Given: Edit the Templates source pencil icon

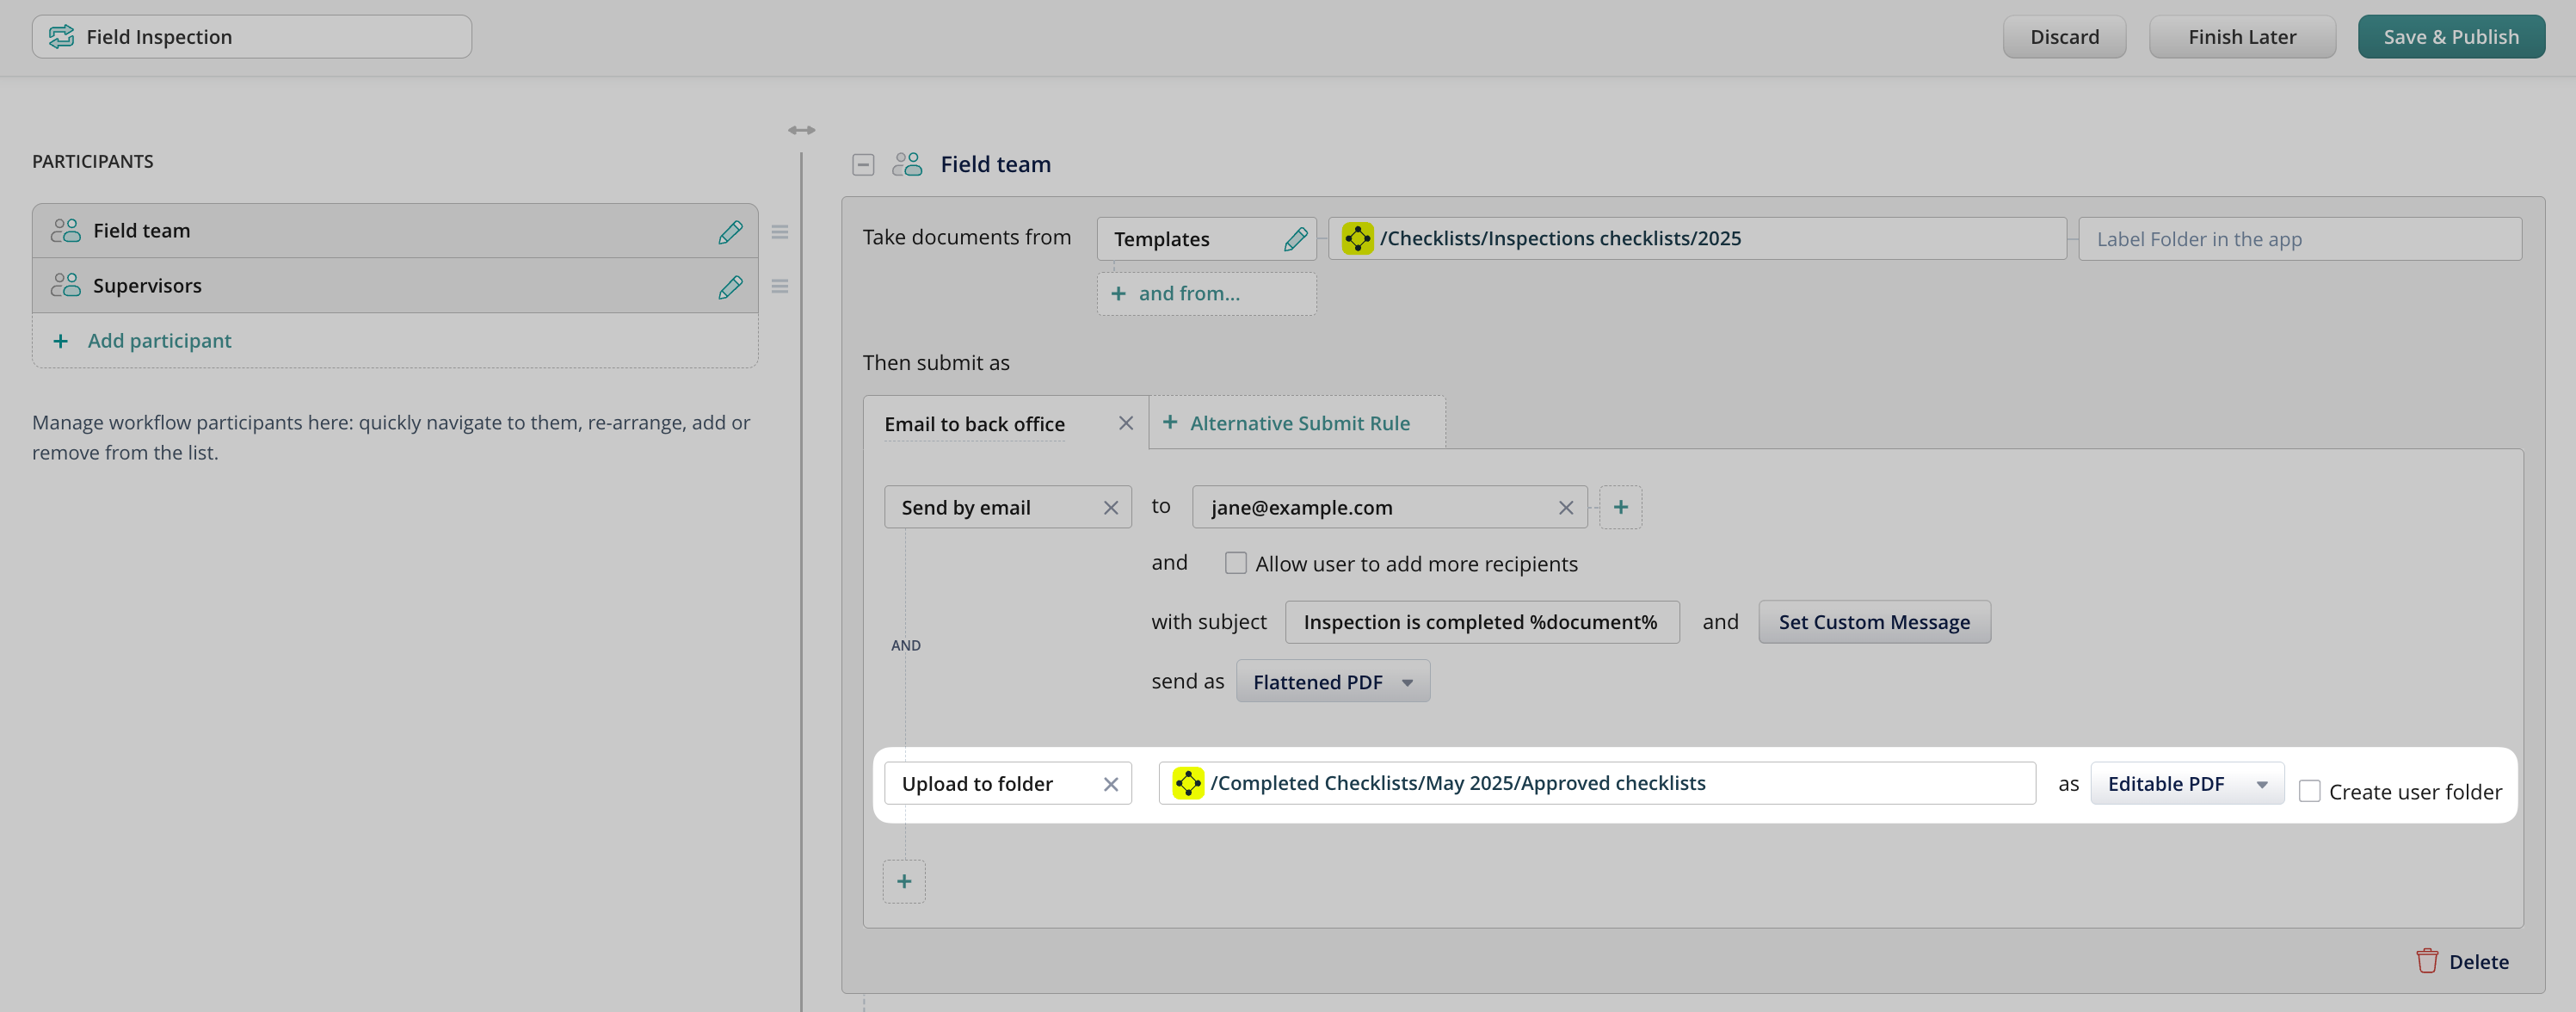Looking at the screenshot, I should click(1295, 239).
